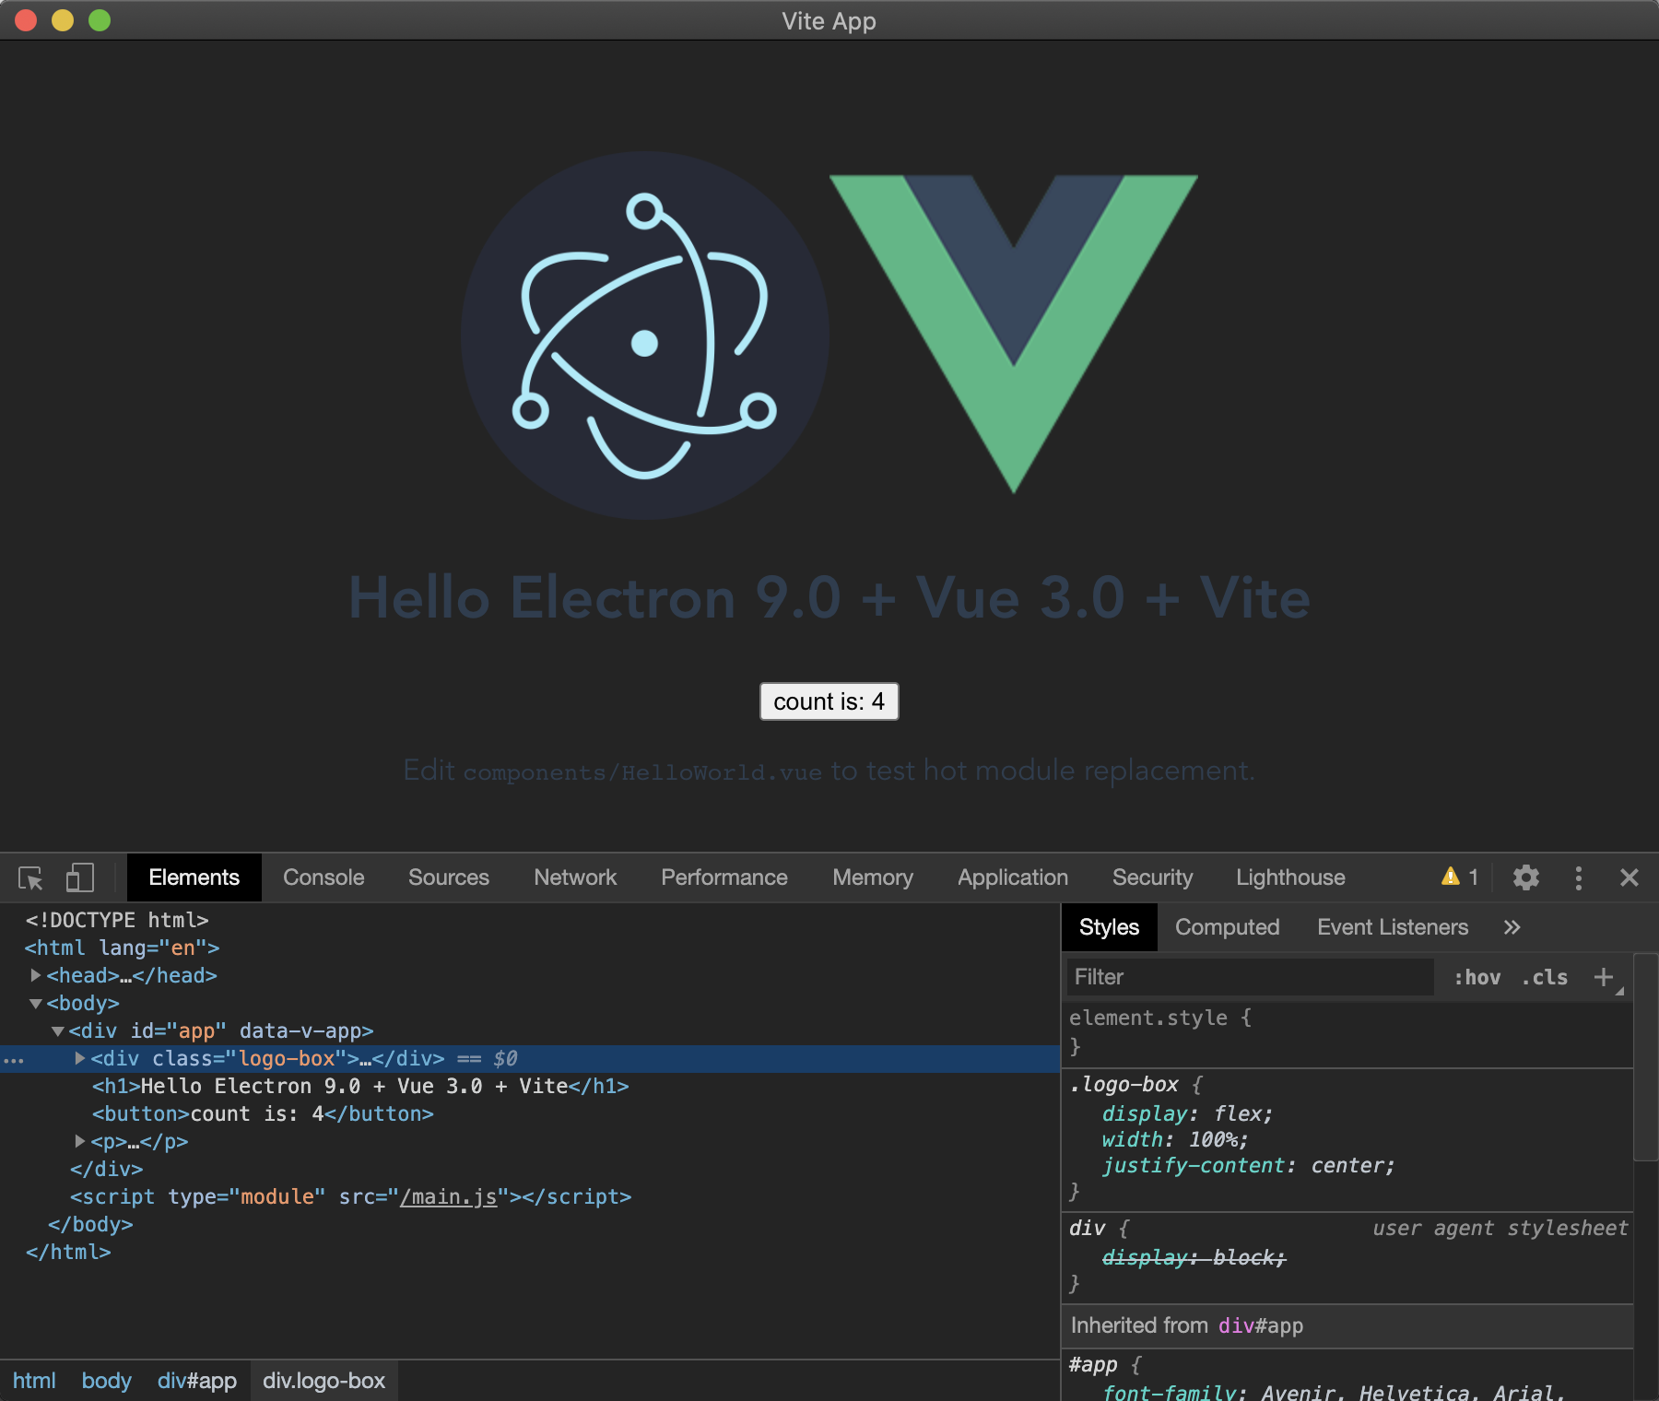The image size is (1659, 1401).
Task: Click the warning count indicator
Action: pyautogui.click(x=1460, y=877)
